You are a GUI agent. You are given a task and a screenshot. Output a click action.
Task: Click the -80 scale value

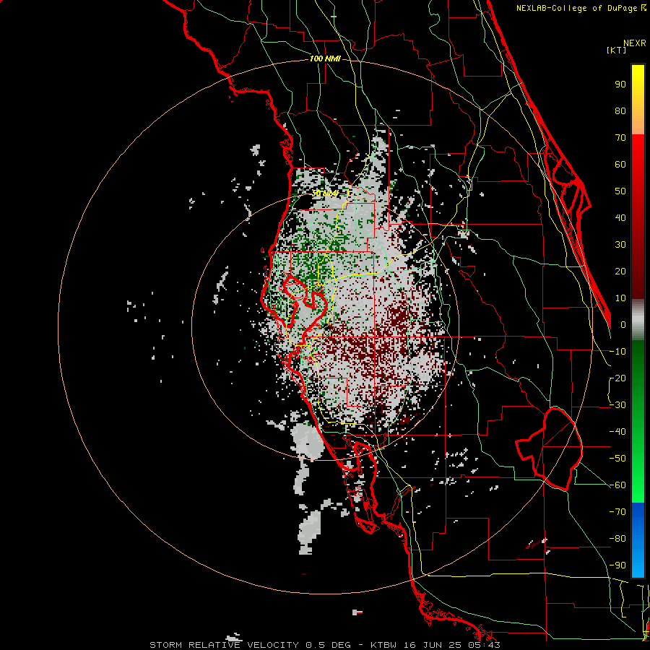point(617,539)
